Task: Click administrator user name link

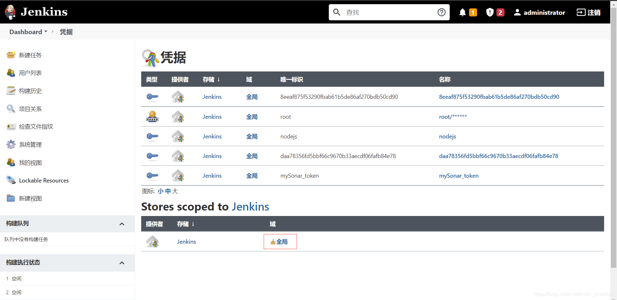Action: (x=544, y=12)
